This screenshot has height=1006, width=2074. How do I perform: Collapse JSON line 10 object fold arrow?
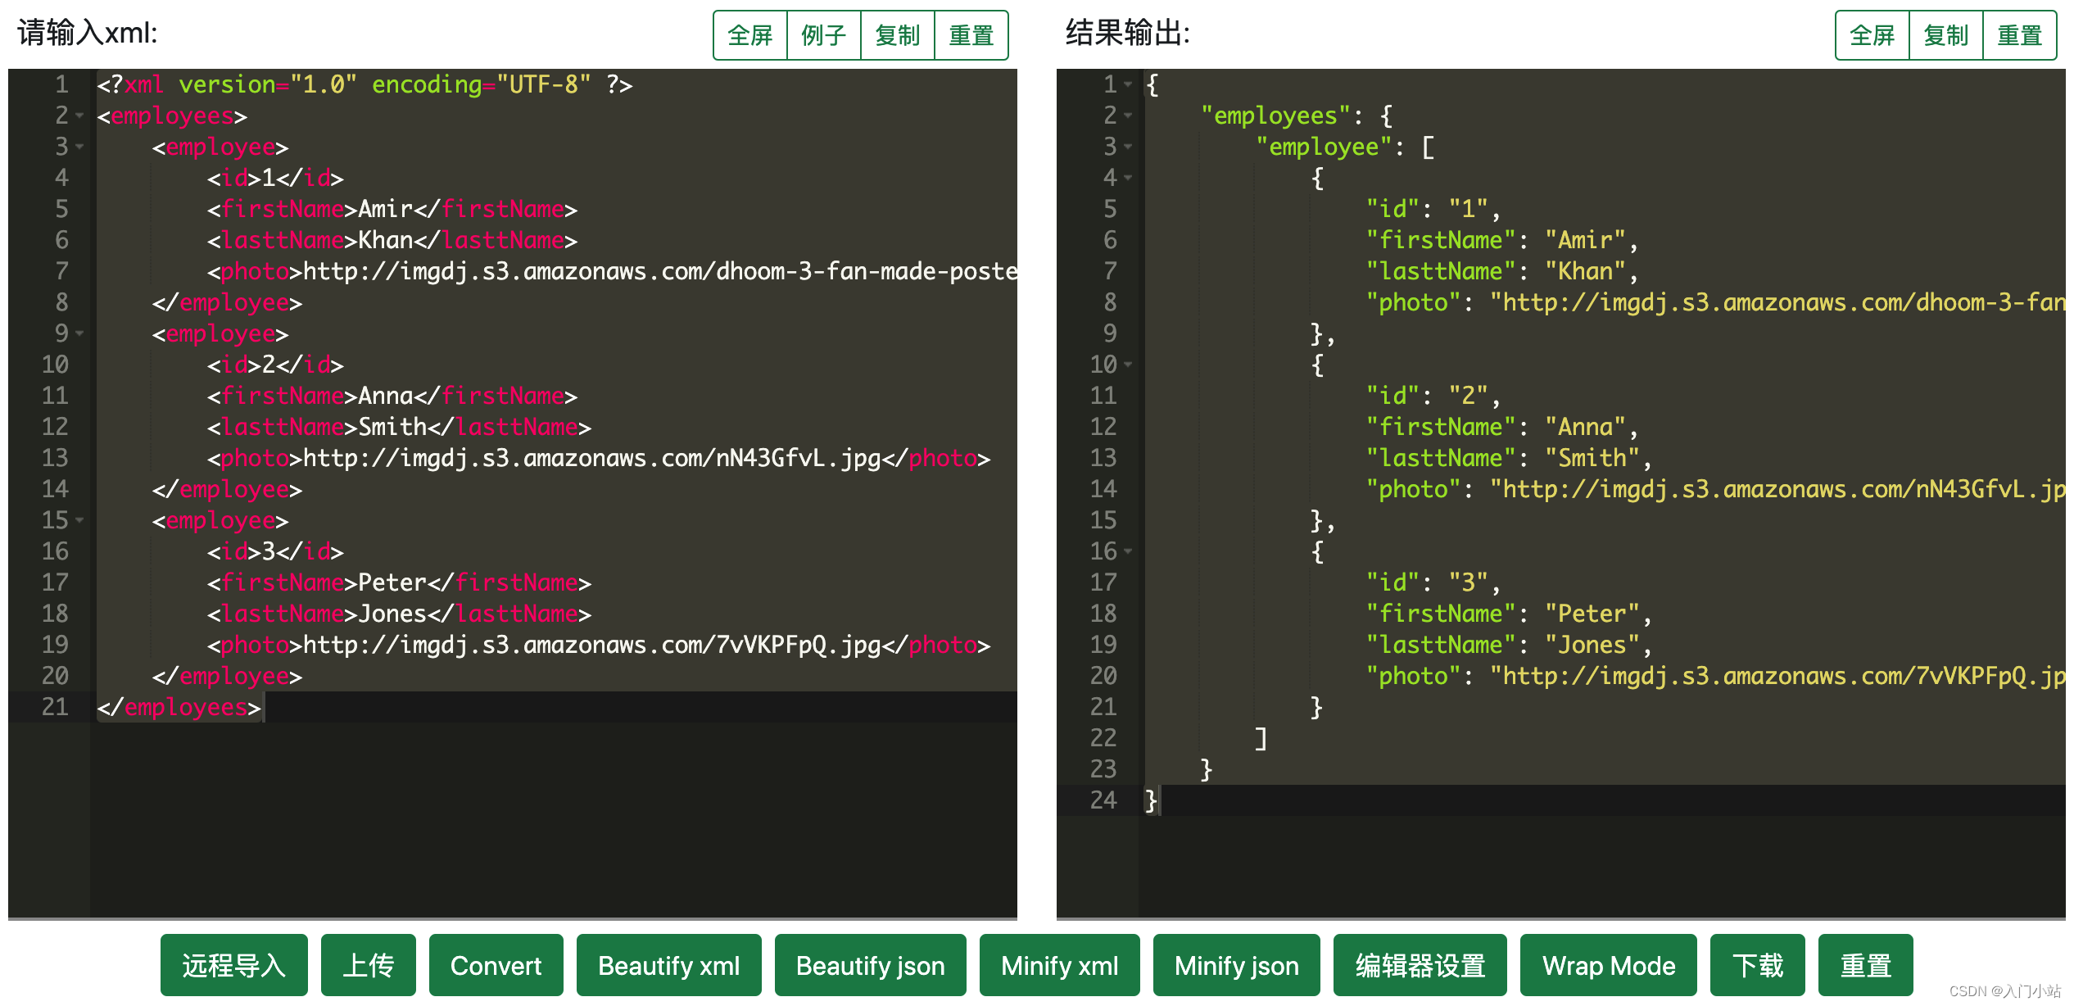point(1129,365)
